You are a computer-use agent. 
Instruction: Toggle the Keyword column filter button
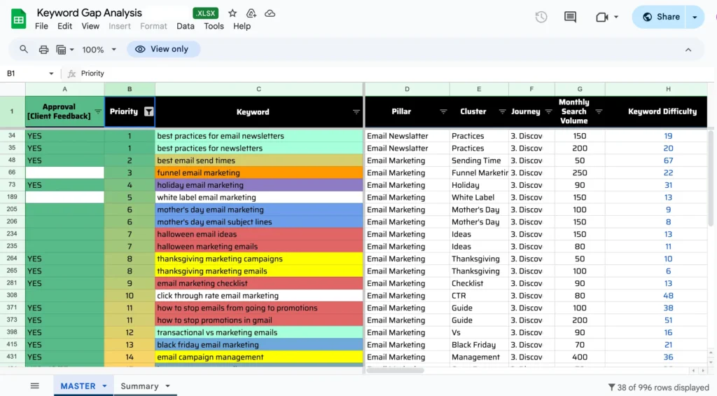[356, 112]
